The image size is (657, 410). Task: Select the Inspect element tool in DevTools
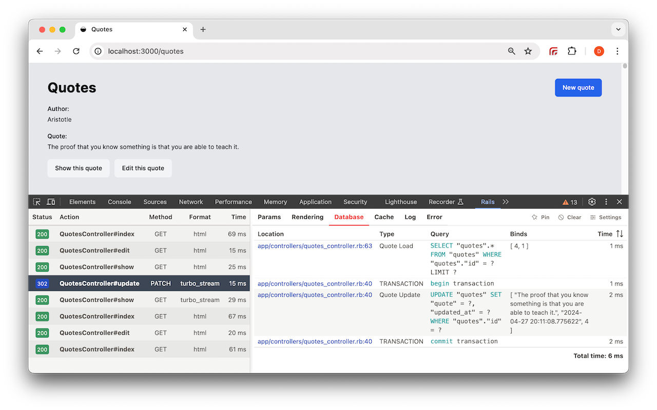pyautogui.click(x=35, y=201)
